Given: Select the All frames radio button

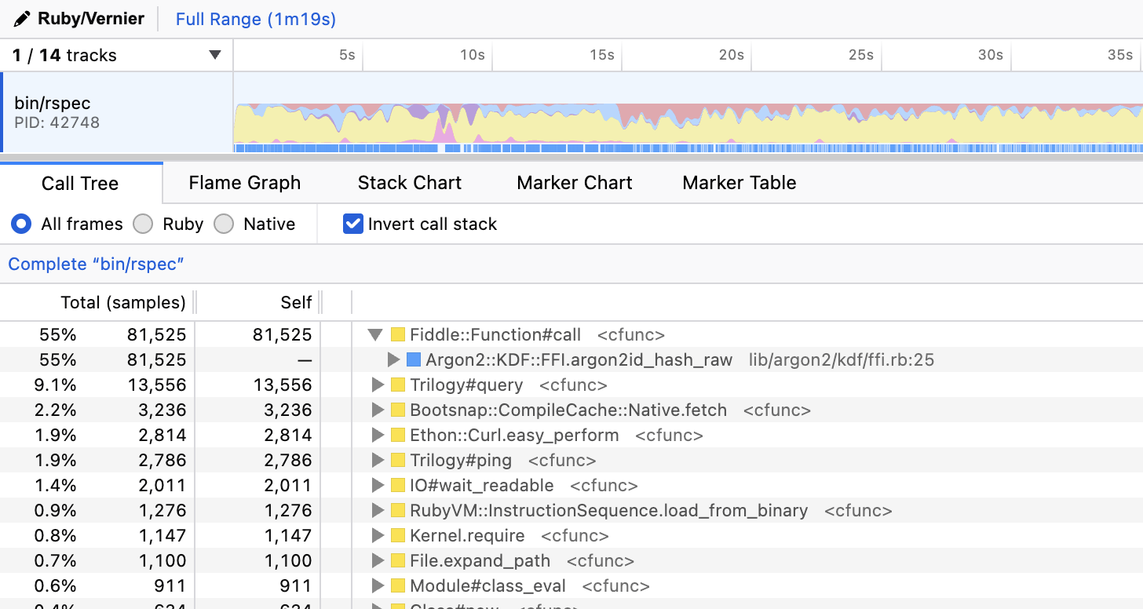Looking at the screenshot, I should point(21,224).
